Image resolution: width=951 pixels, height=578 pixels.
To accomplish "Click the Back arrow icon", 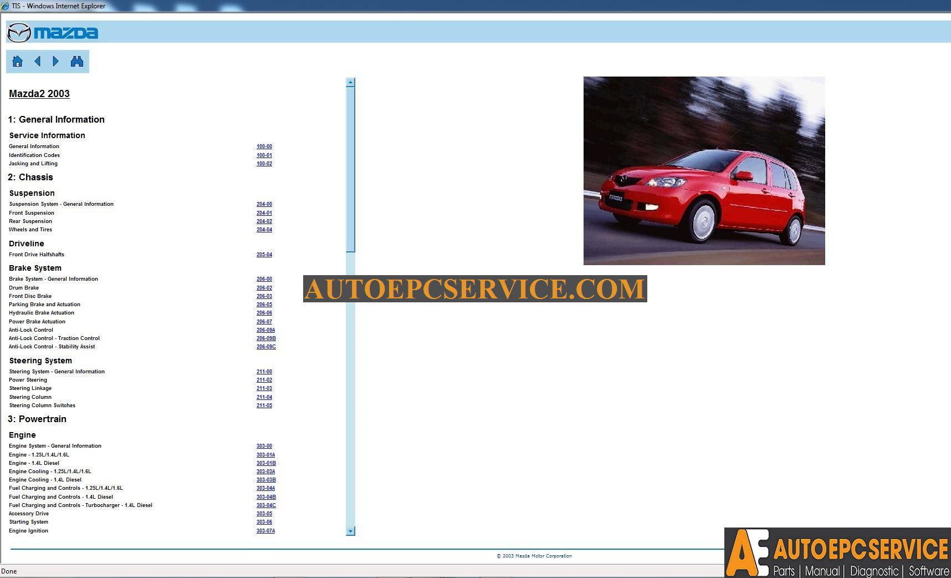I will tap(37, 61).
